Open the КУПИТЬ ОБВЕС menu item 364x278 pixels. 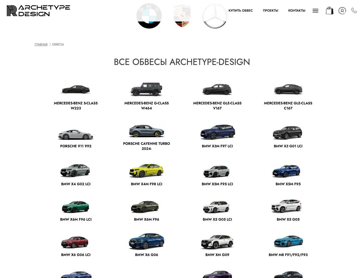pos(241,11)
